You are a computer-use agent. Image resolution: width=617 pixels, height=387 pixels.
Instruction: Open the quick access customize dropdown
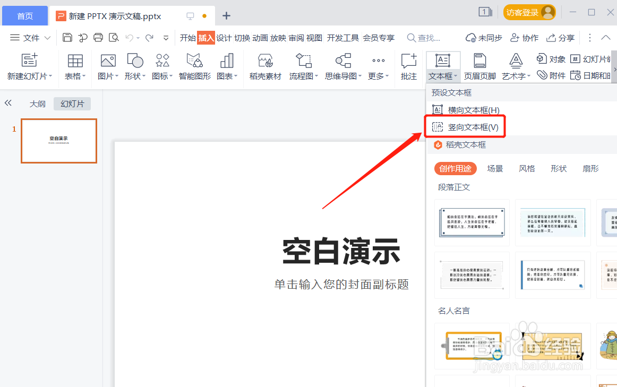click(x=166, y=38)
